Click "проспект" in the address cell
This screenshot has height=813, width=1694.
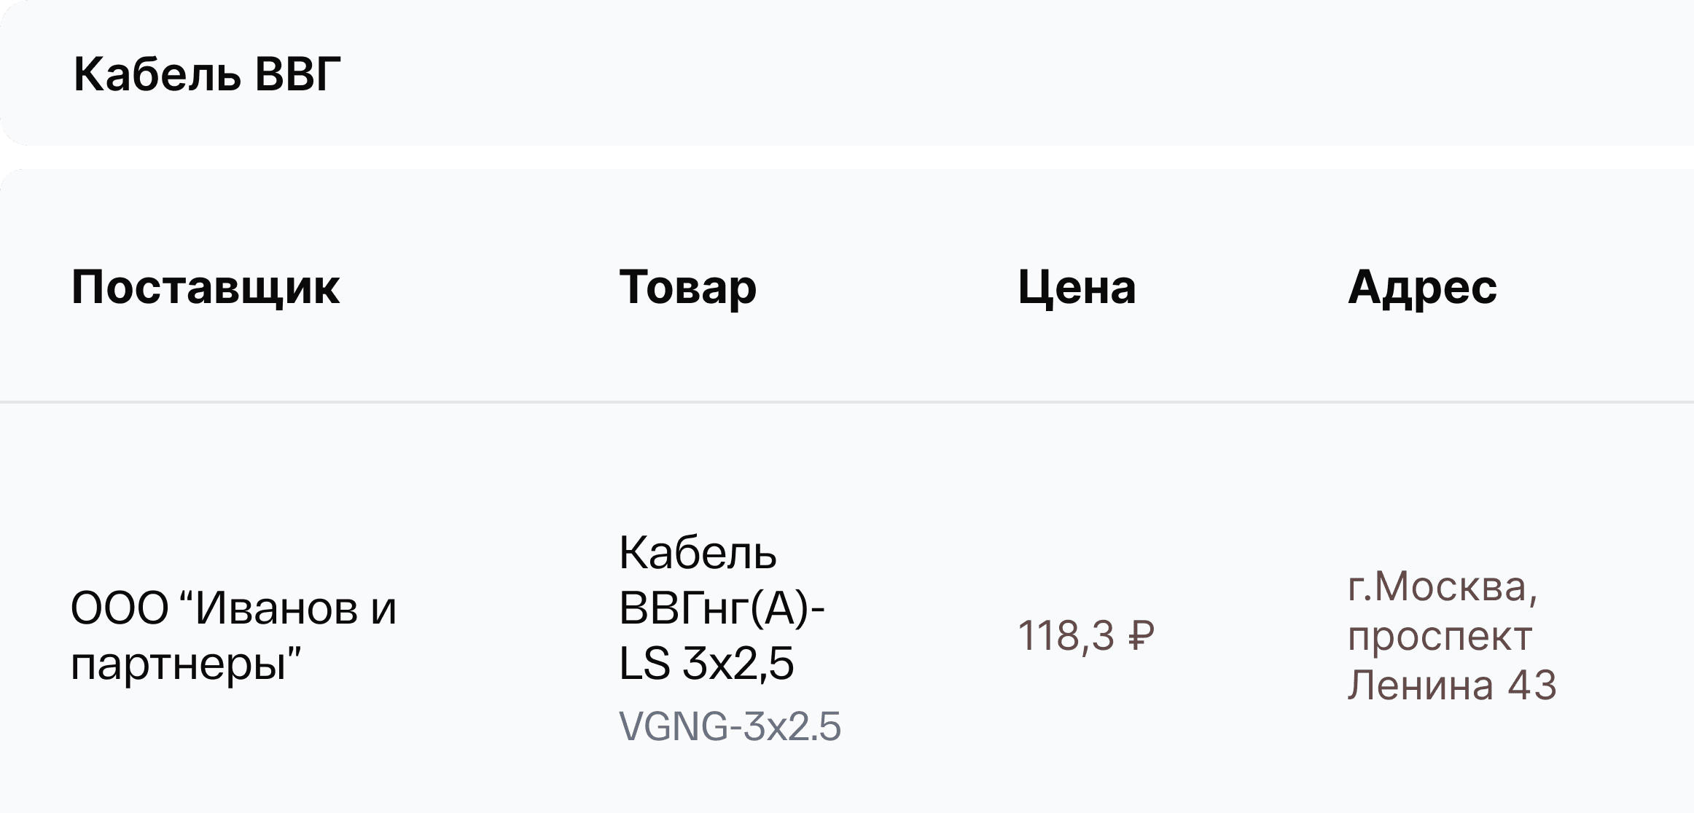pos(1440,636)
